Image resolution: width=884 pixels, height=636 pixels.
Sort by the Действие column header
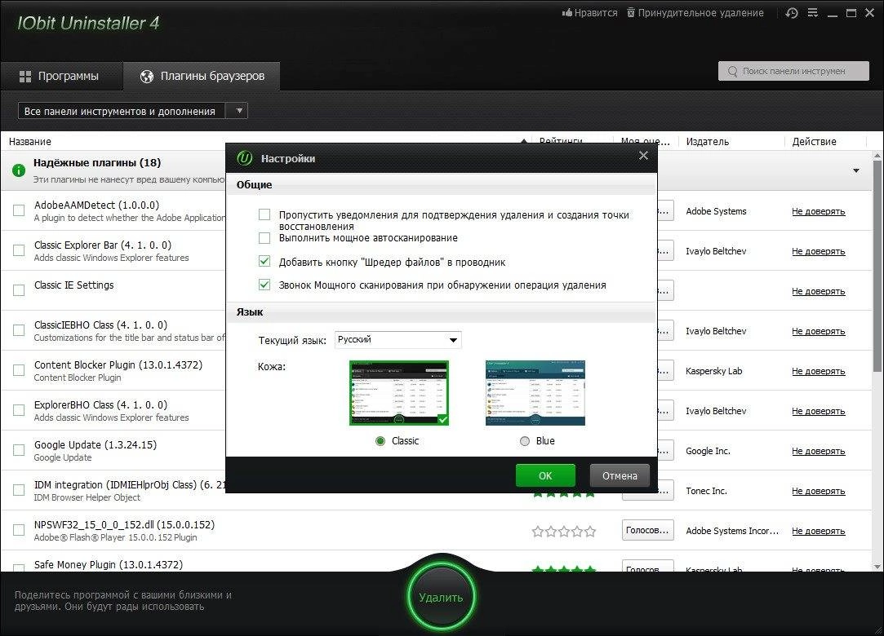[814, 141]
